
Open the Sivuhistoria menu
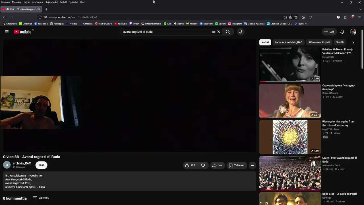tap(38, 2)
